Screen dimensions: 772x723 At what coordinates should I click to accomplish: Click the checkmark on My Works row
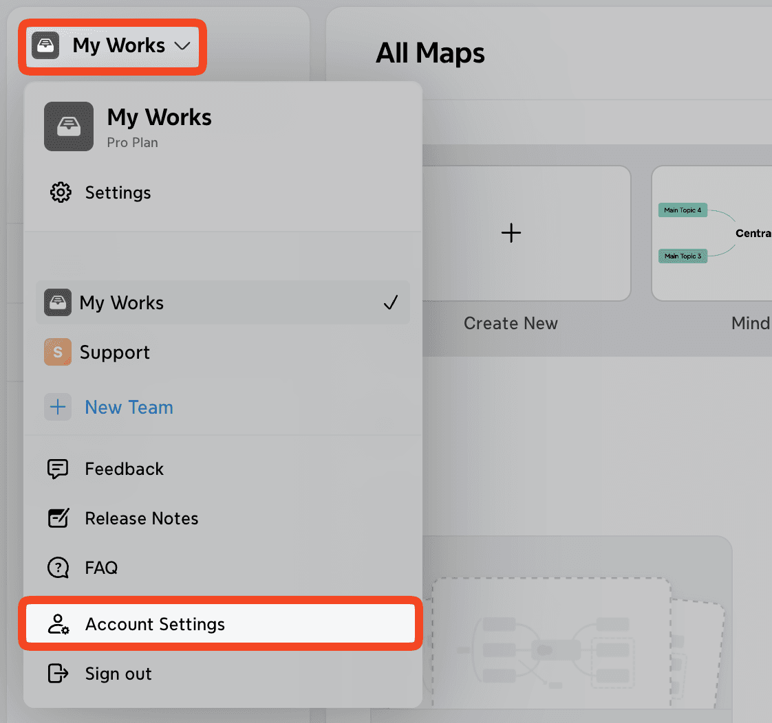[x=390, y=302]
